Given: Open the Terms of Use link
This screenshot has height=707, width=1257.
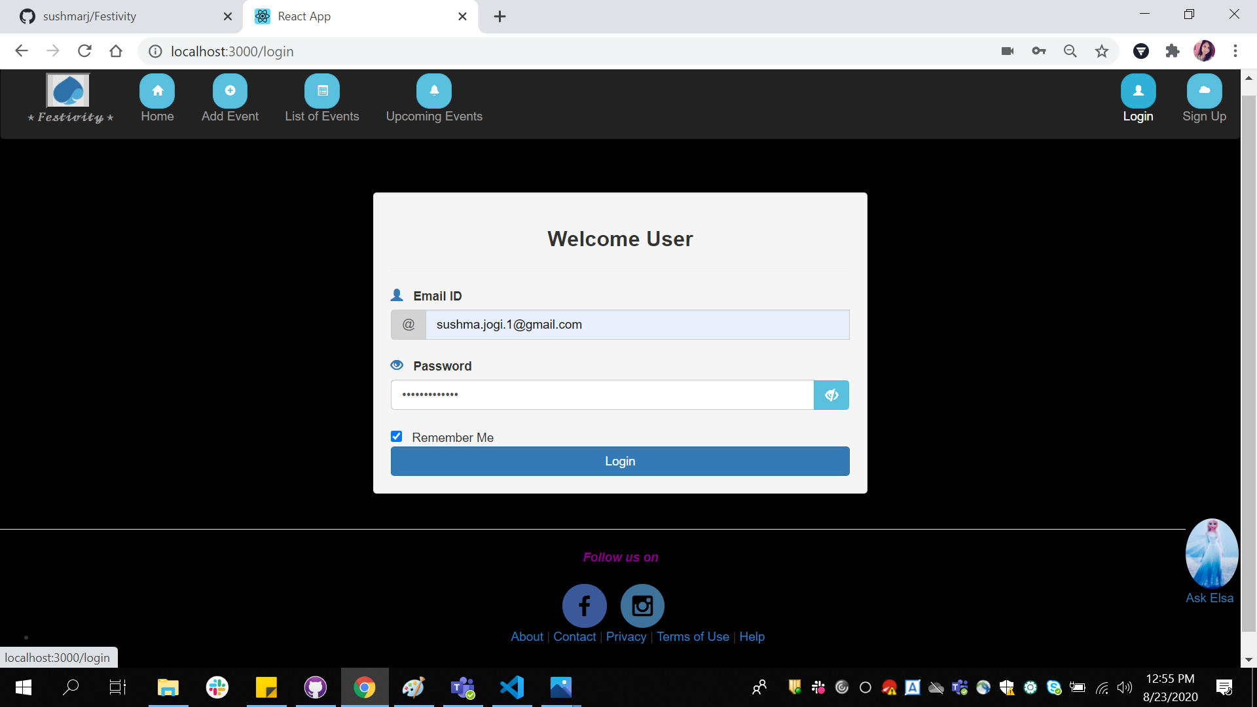Looking at the screenshot, I should [x=692, y=636].
